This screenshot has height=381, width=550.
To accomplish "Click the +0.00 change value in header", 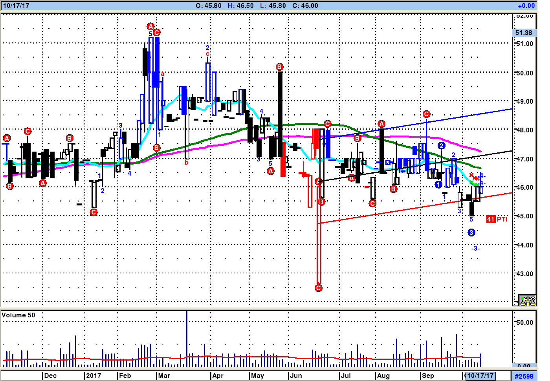I will (x=526, y=5).
